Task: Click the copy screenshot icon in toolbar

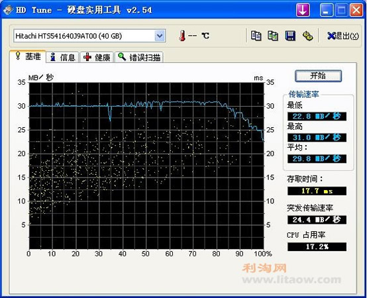Action: 273,36
